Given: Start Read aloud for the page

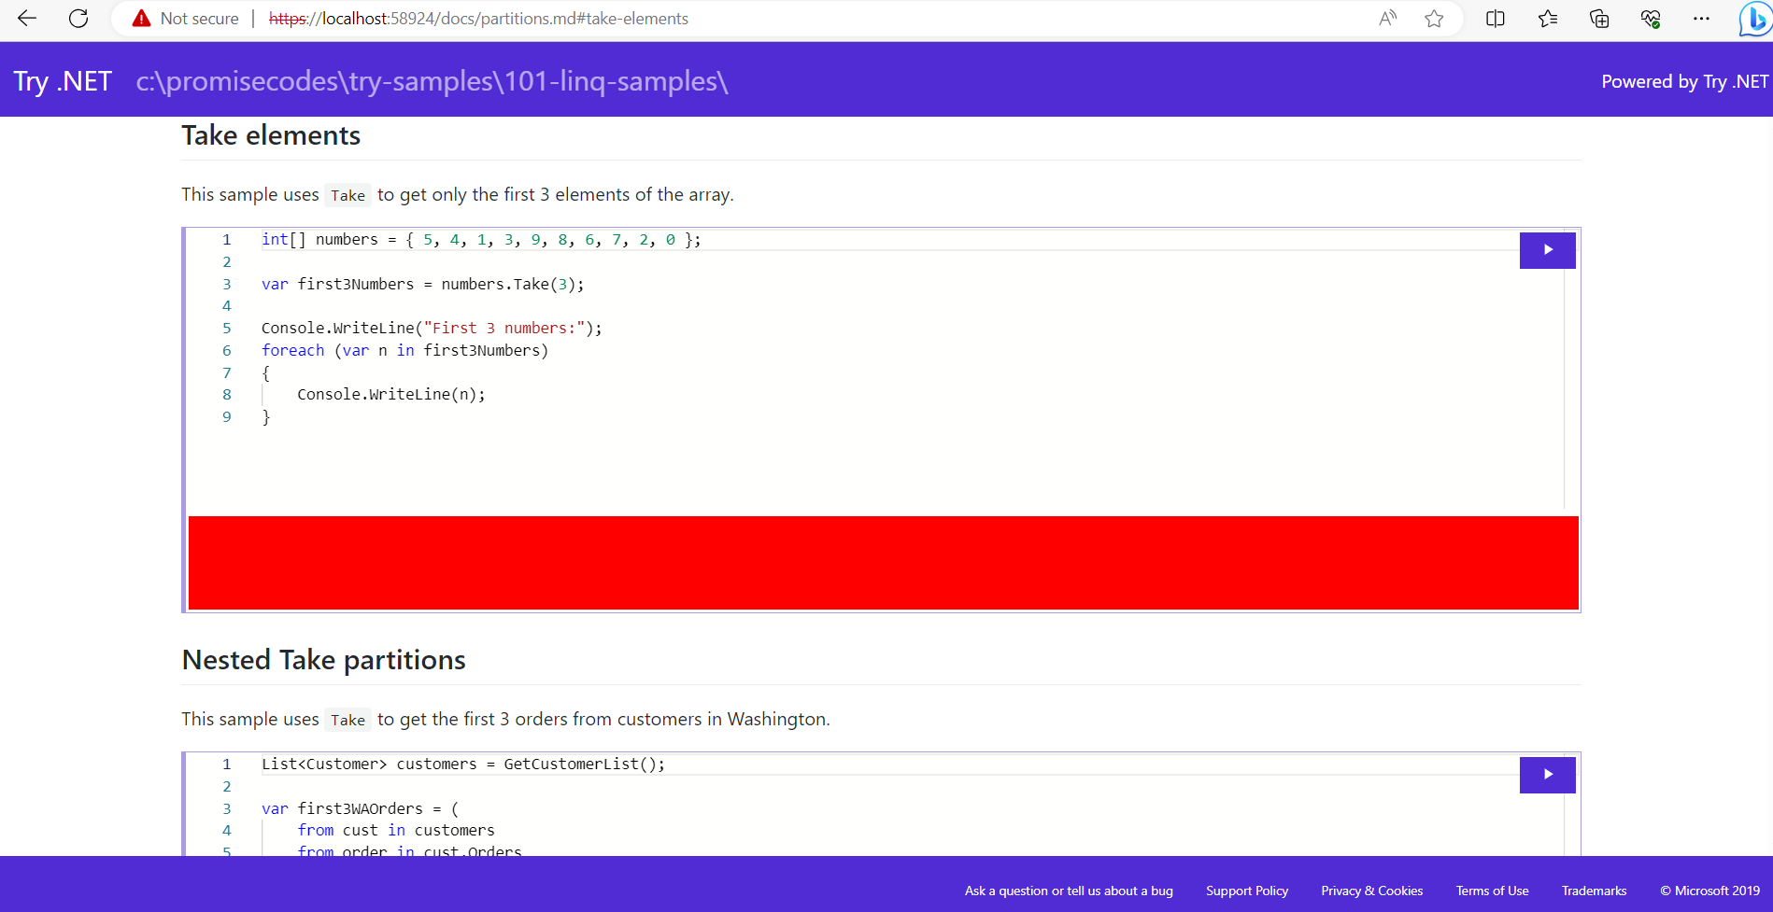Looking at the screenshot, I should click(x=1388, y=18).
